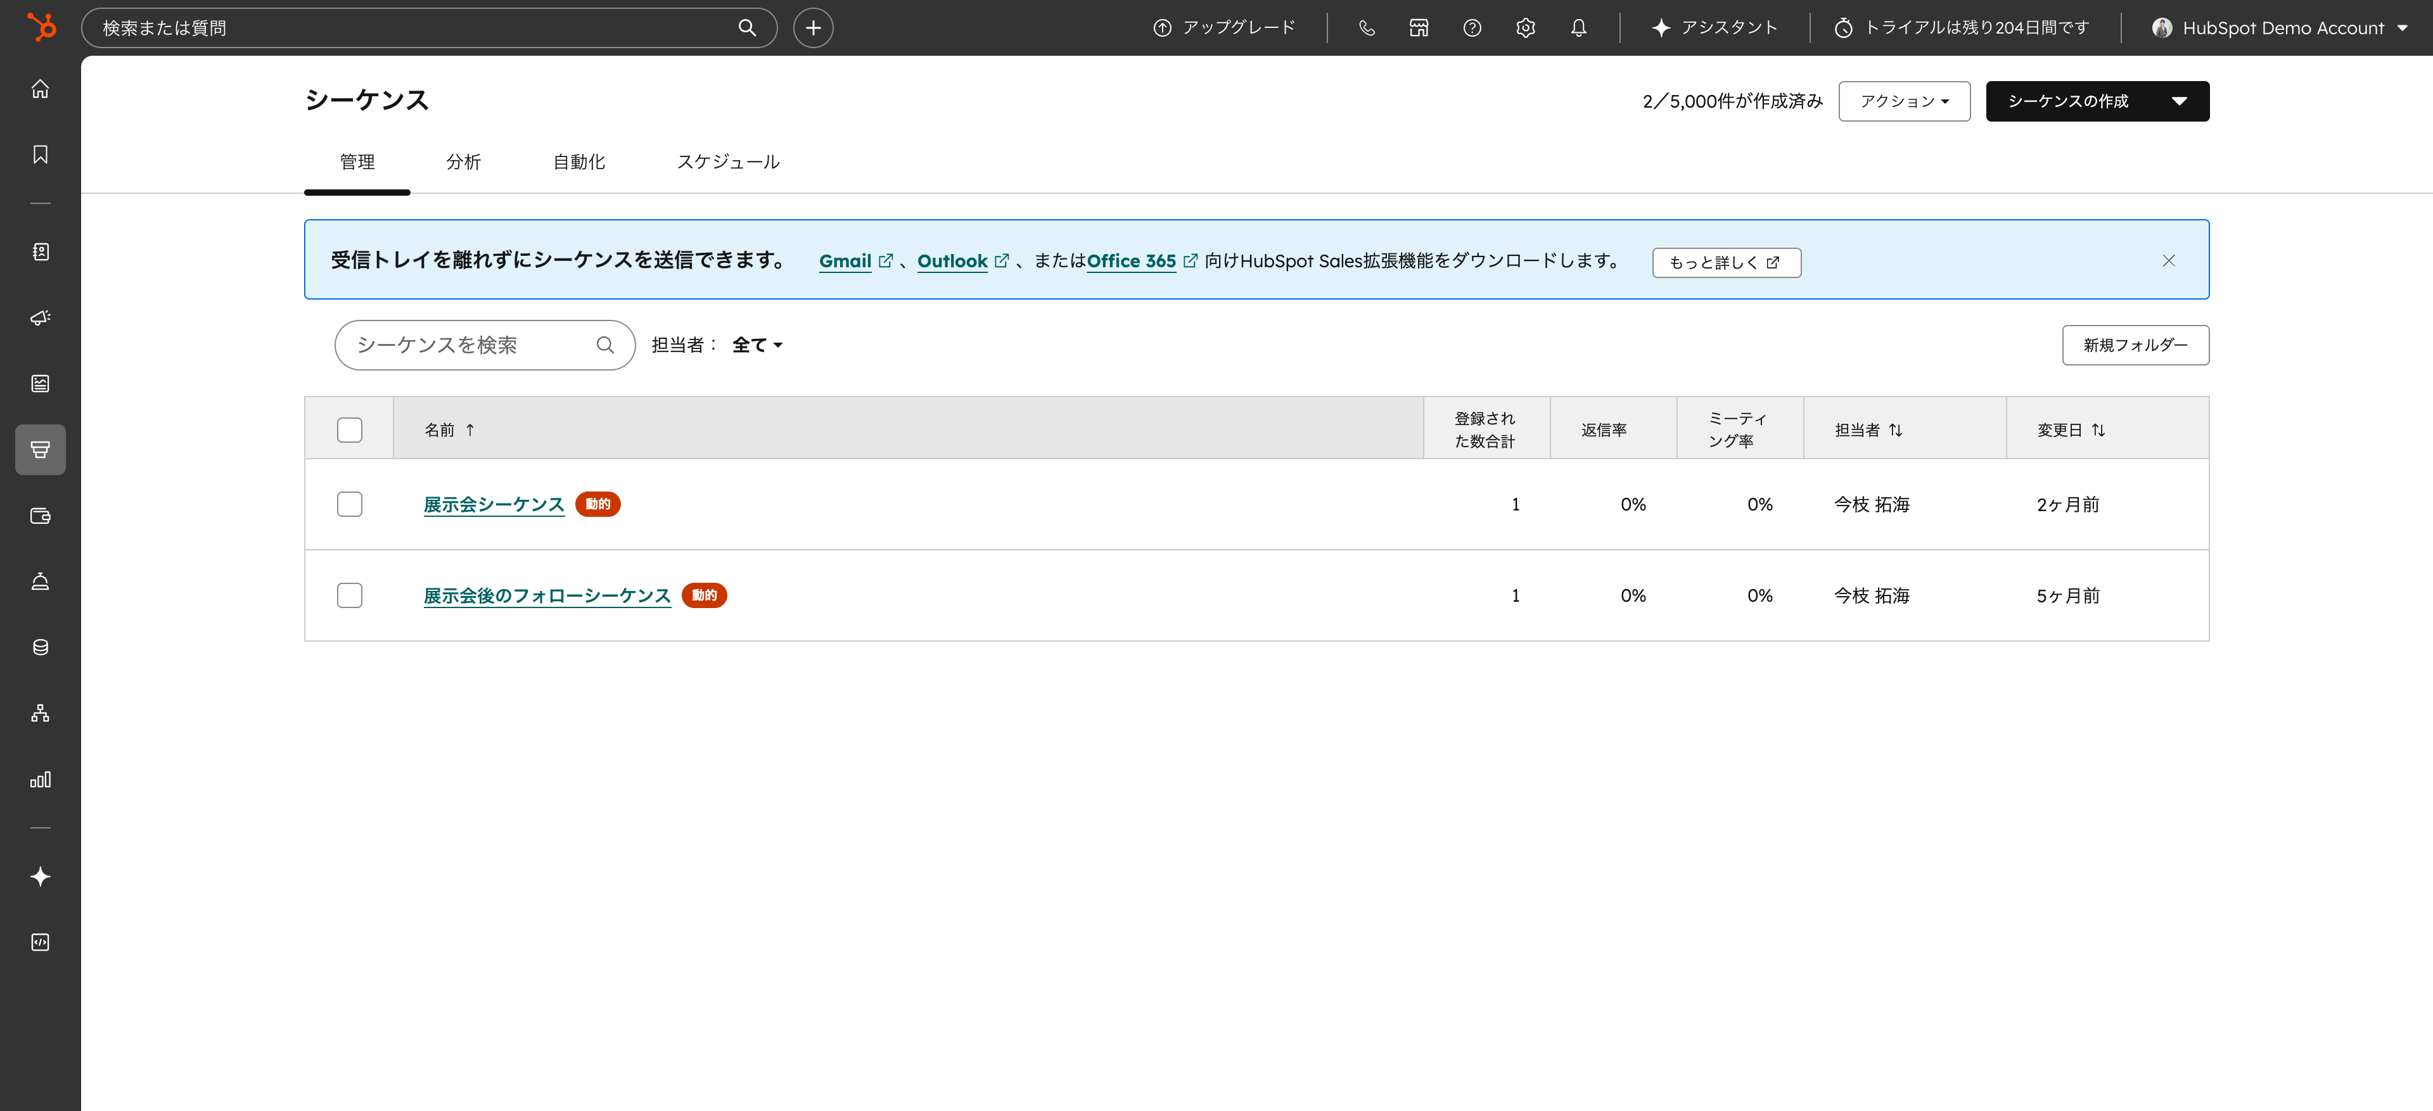The height and width of the screenshot is (1111, 2433).
Task: Open the CRM contacts icon in sidebar
Action: click(40, 252)
